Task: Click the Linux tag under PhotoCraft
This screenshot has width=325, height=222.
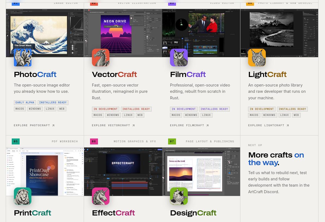Action: (x=50, y=109)
